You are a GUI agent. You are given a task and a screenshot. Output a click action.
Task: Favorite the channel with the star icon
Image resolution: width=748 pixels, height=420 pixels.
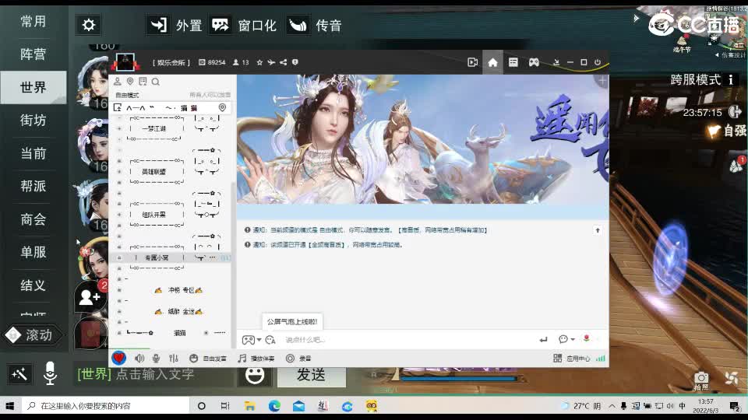click(259, 62)
